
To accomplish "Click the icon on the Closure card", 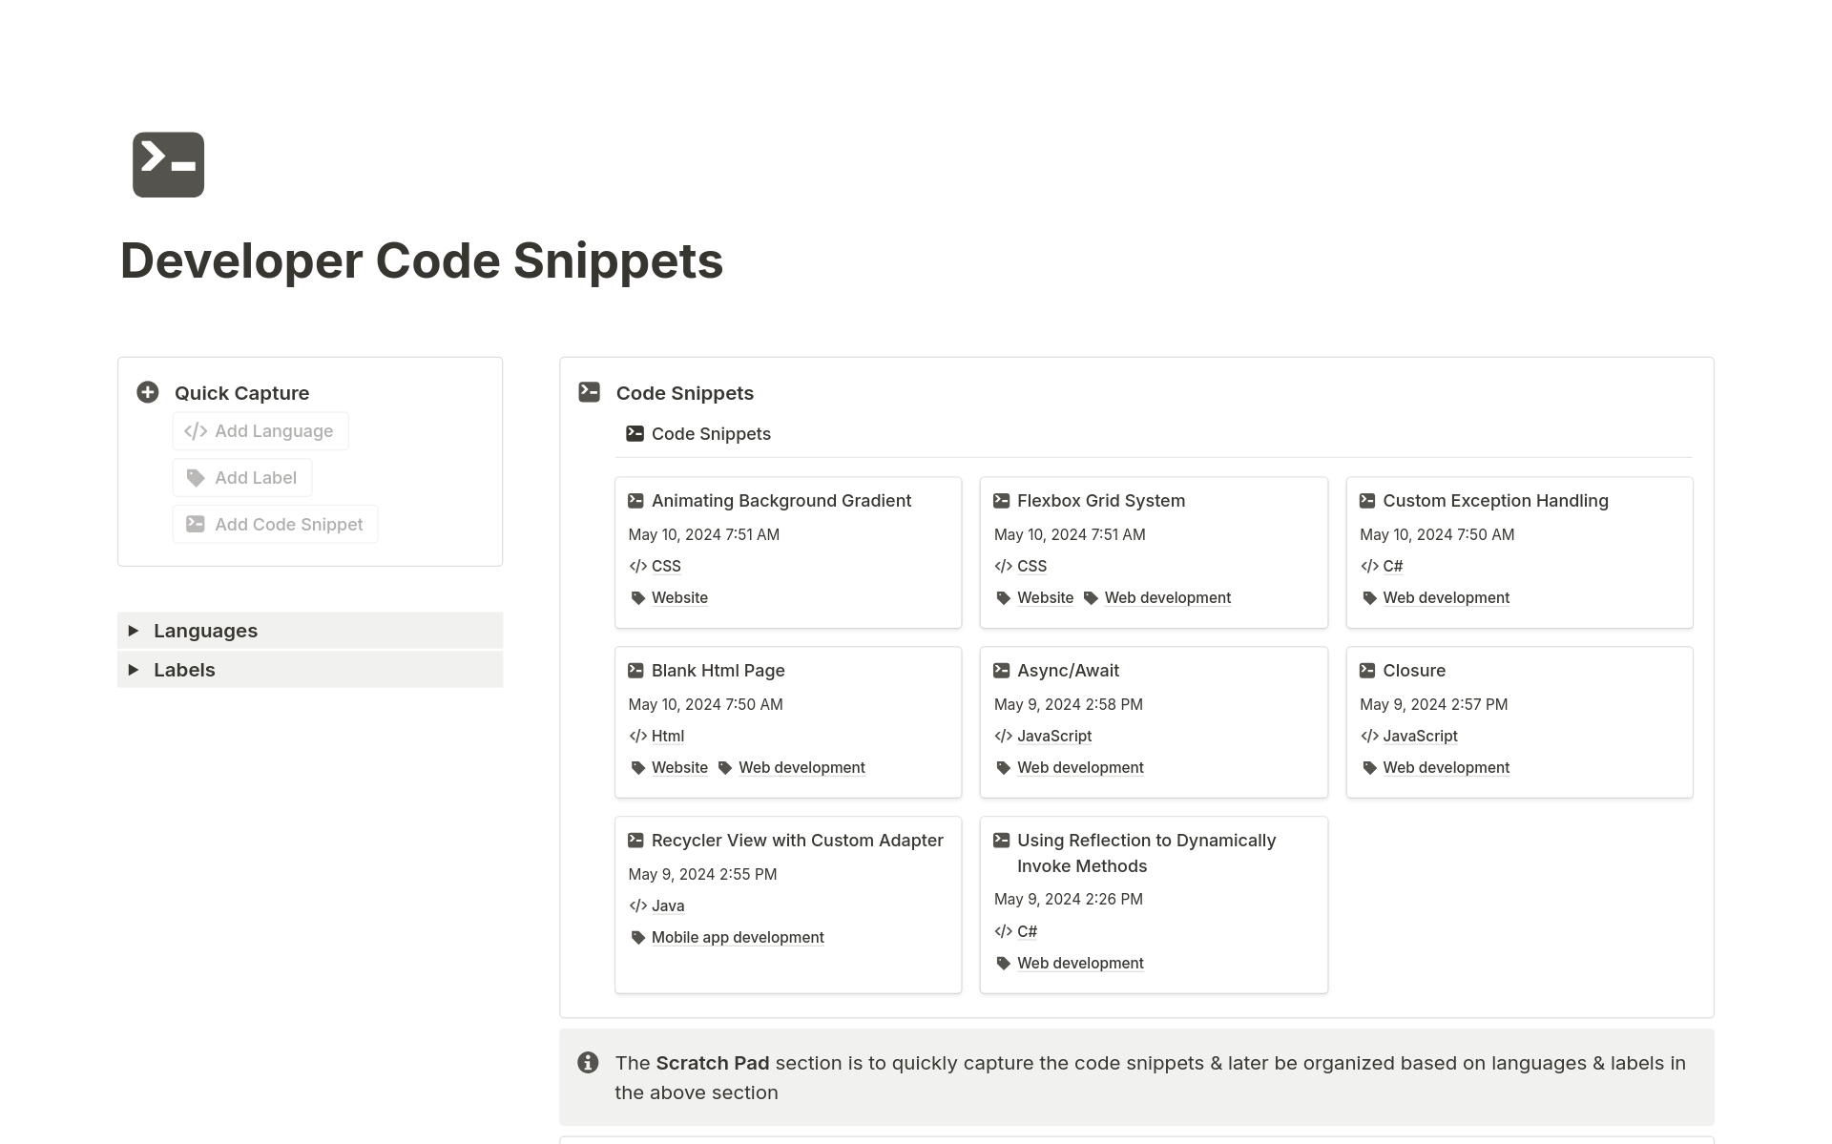I will point(1368,670).
